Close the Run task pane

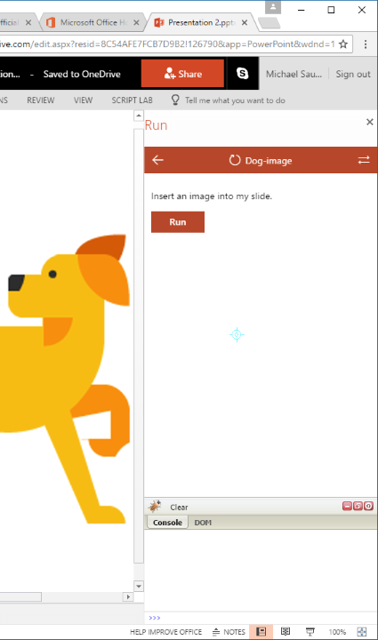click(x=370, y=122)
